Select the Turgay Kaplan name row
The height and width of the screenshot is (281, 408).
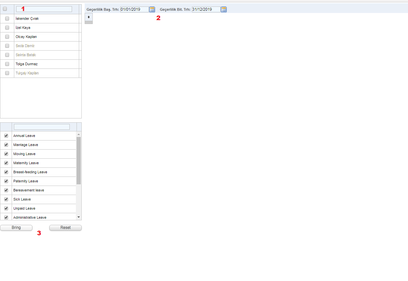(x=46, y=73)
